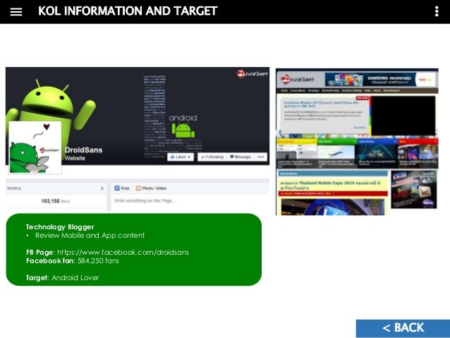The image size is (450, 338).
Task: Click the 'Technology Blogger' heading
Action: tap(60, 227)
